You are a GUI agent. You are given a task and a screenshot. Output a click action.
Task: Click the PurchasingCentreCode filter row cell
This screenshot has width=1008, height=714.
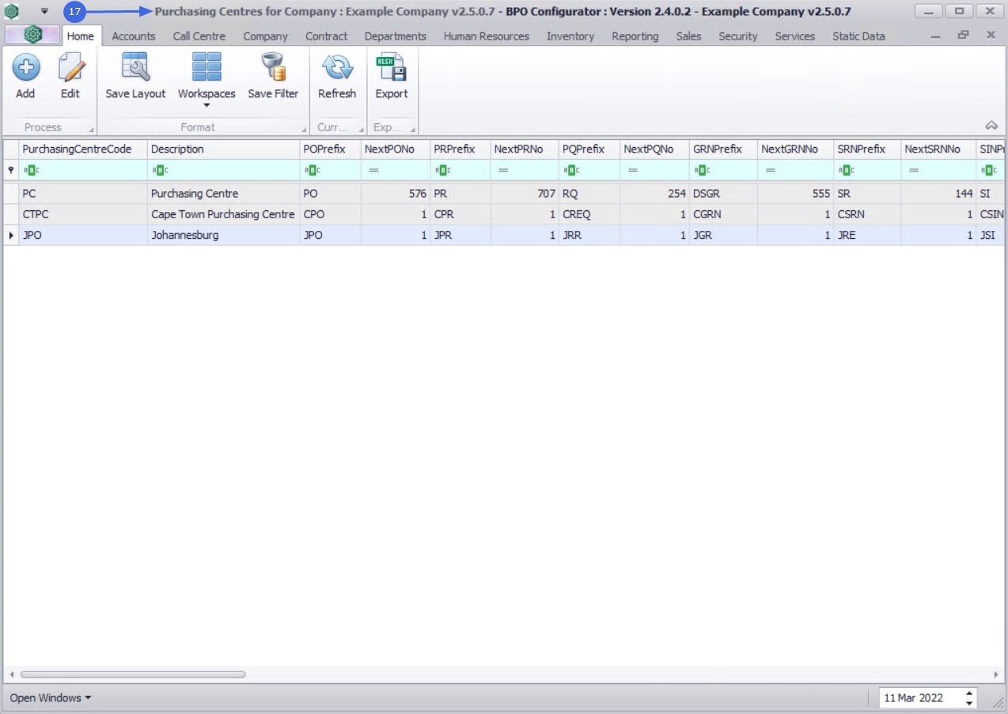coord(83,170)
